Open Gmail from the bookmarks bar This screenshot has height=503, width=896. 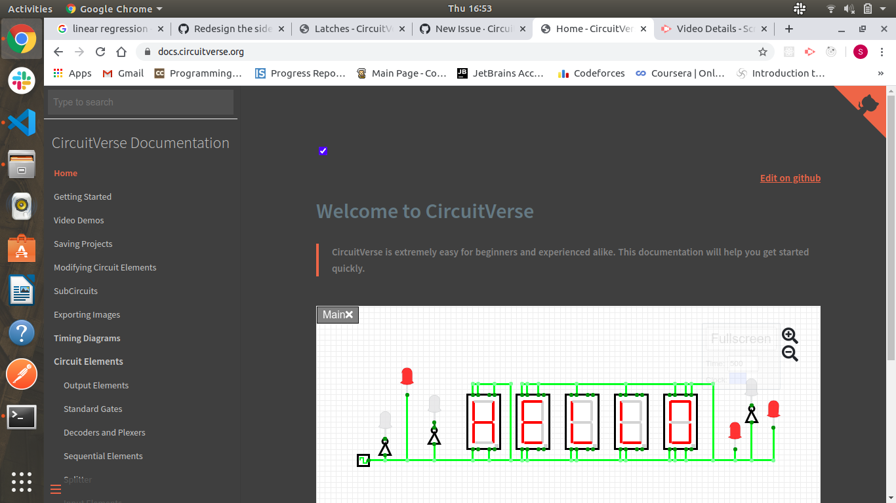click(x=122, y=73)
